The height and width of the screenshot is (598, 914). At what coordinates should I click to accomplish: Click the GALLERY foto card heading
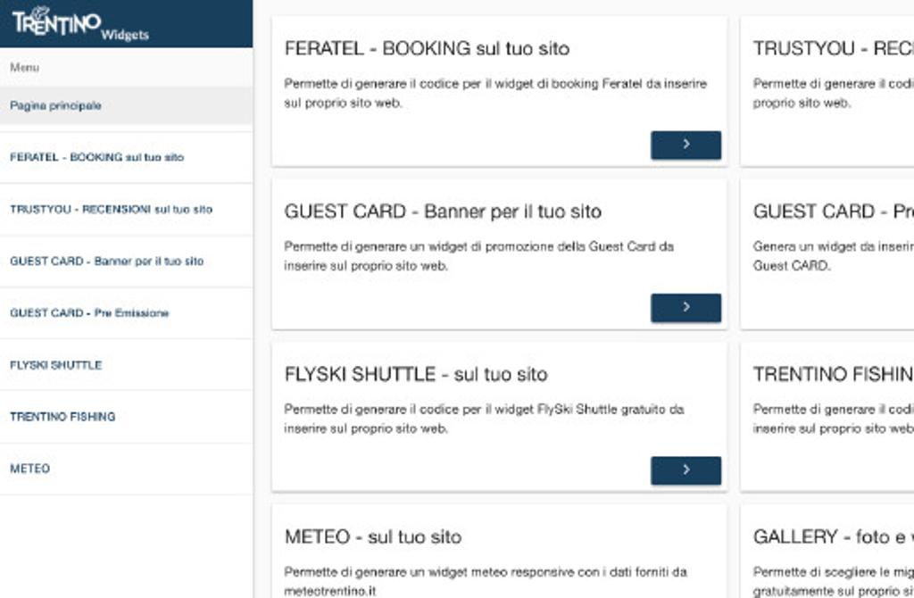point(834,536)
